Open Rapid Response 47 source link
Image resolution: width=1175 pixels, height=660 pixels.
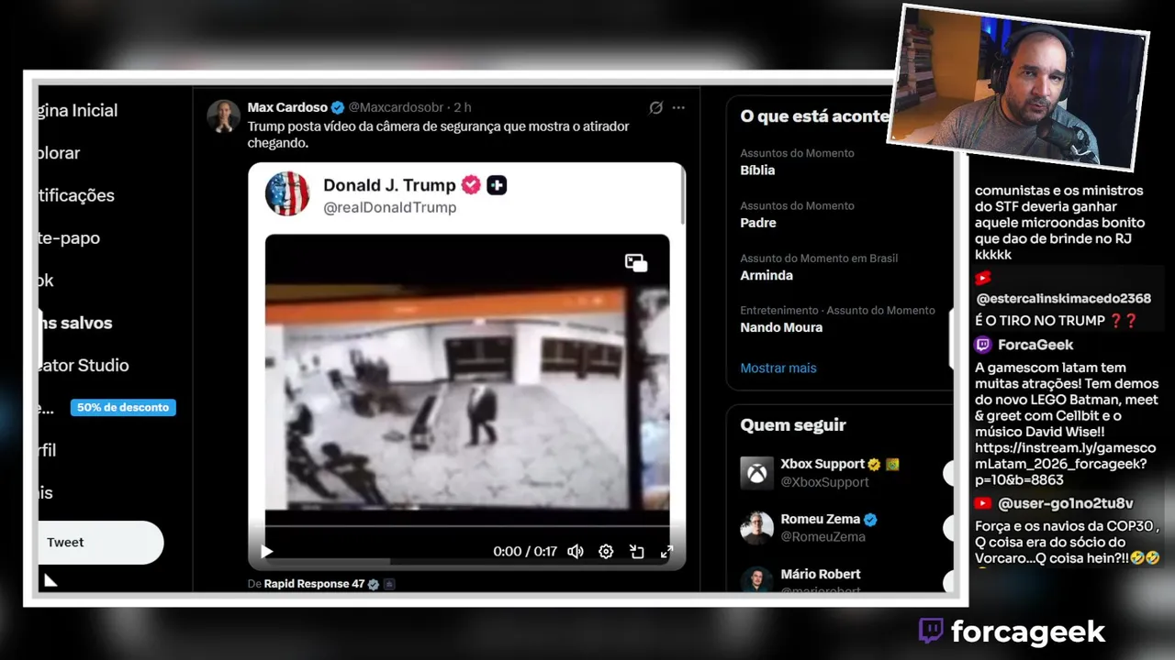pos(314,583)
